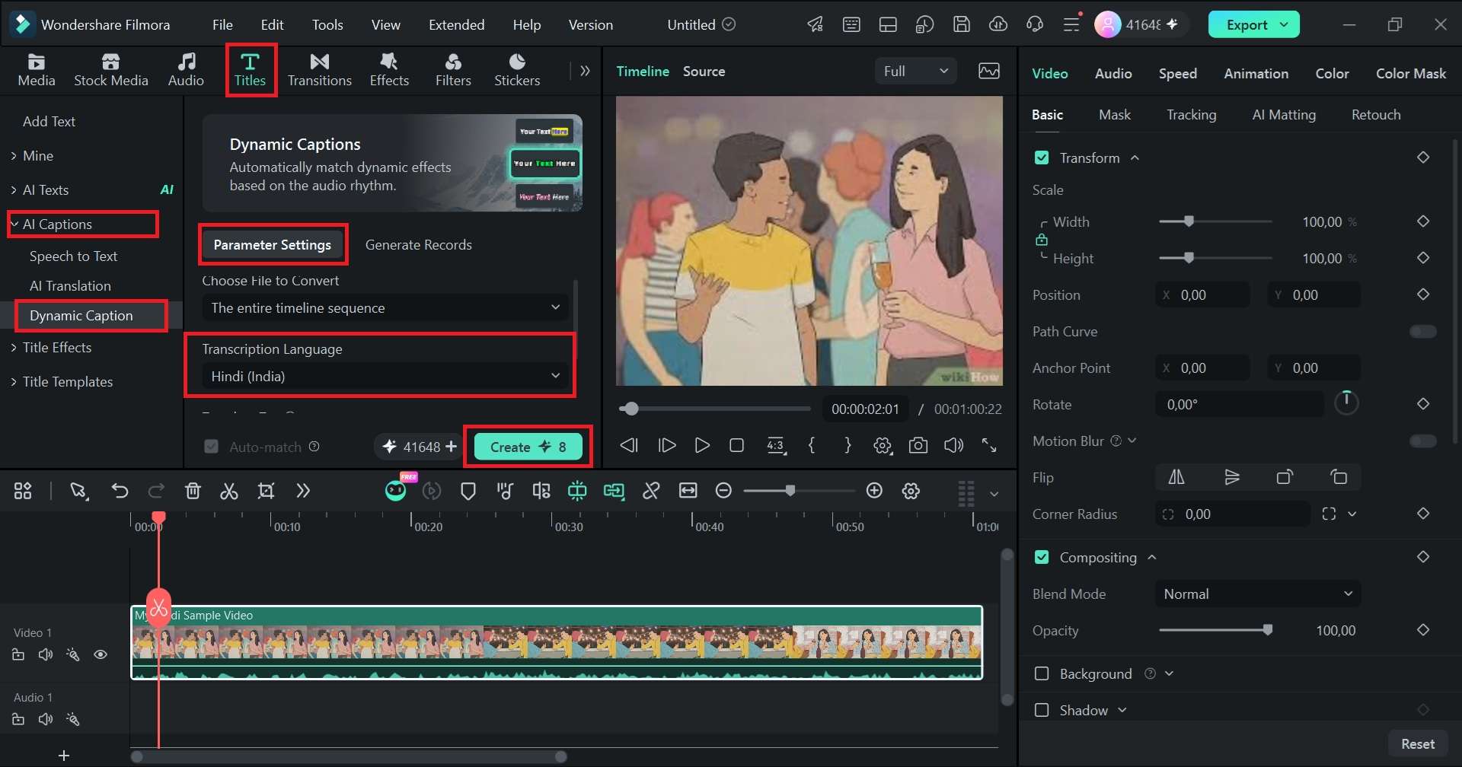Open the Filters panel
Image resolution: width=1462 pixels, height=767 pixels.
pos(453,70)
